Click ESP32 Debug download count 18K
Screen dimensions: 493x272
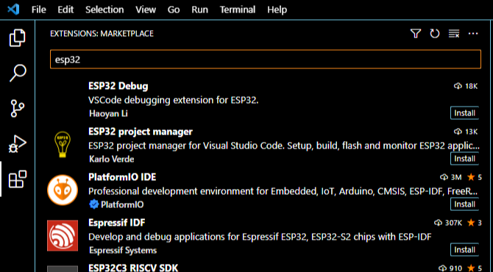point(466,86)
